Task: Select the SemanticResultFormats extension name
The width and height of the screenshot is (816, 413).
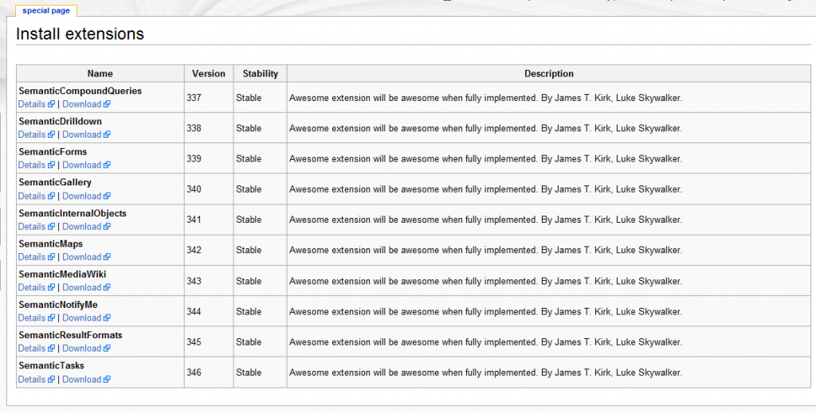Action: pos(70,335)
